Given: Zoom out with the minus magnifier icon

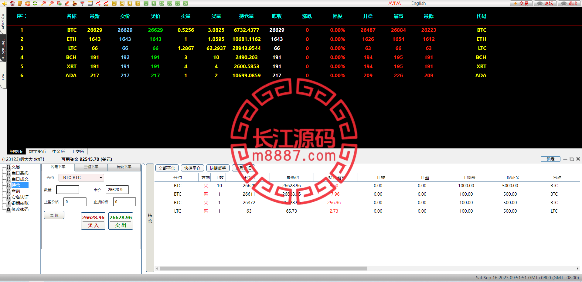Looking at the screenshot, I should [51, 3].
